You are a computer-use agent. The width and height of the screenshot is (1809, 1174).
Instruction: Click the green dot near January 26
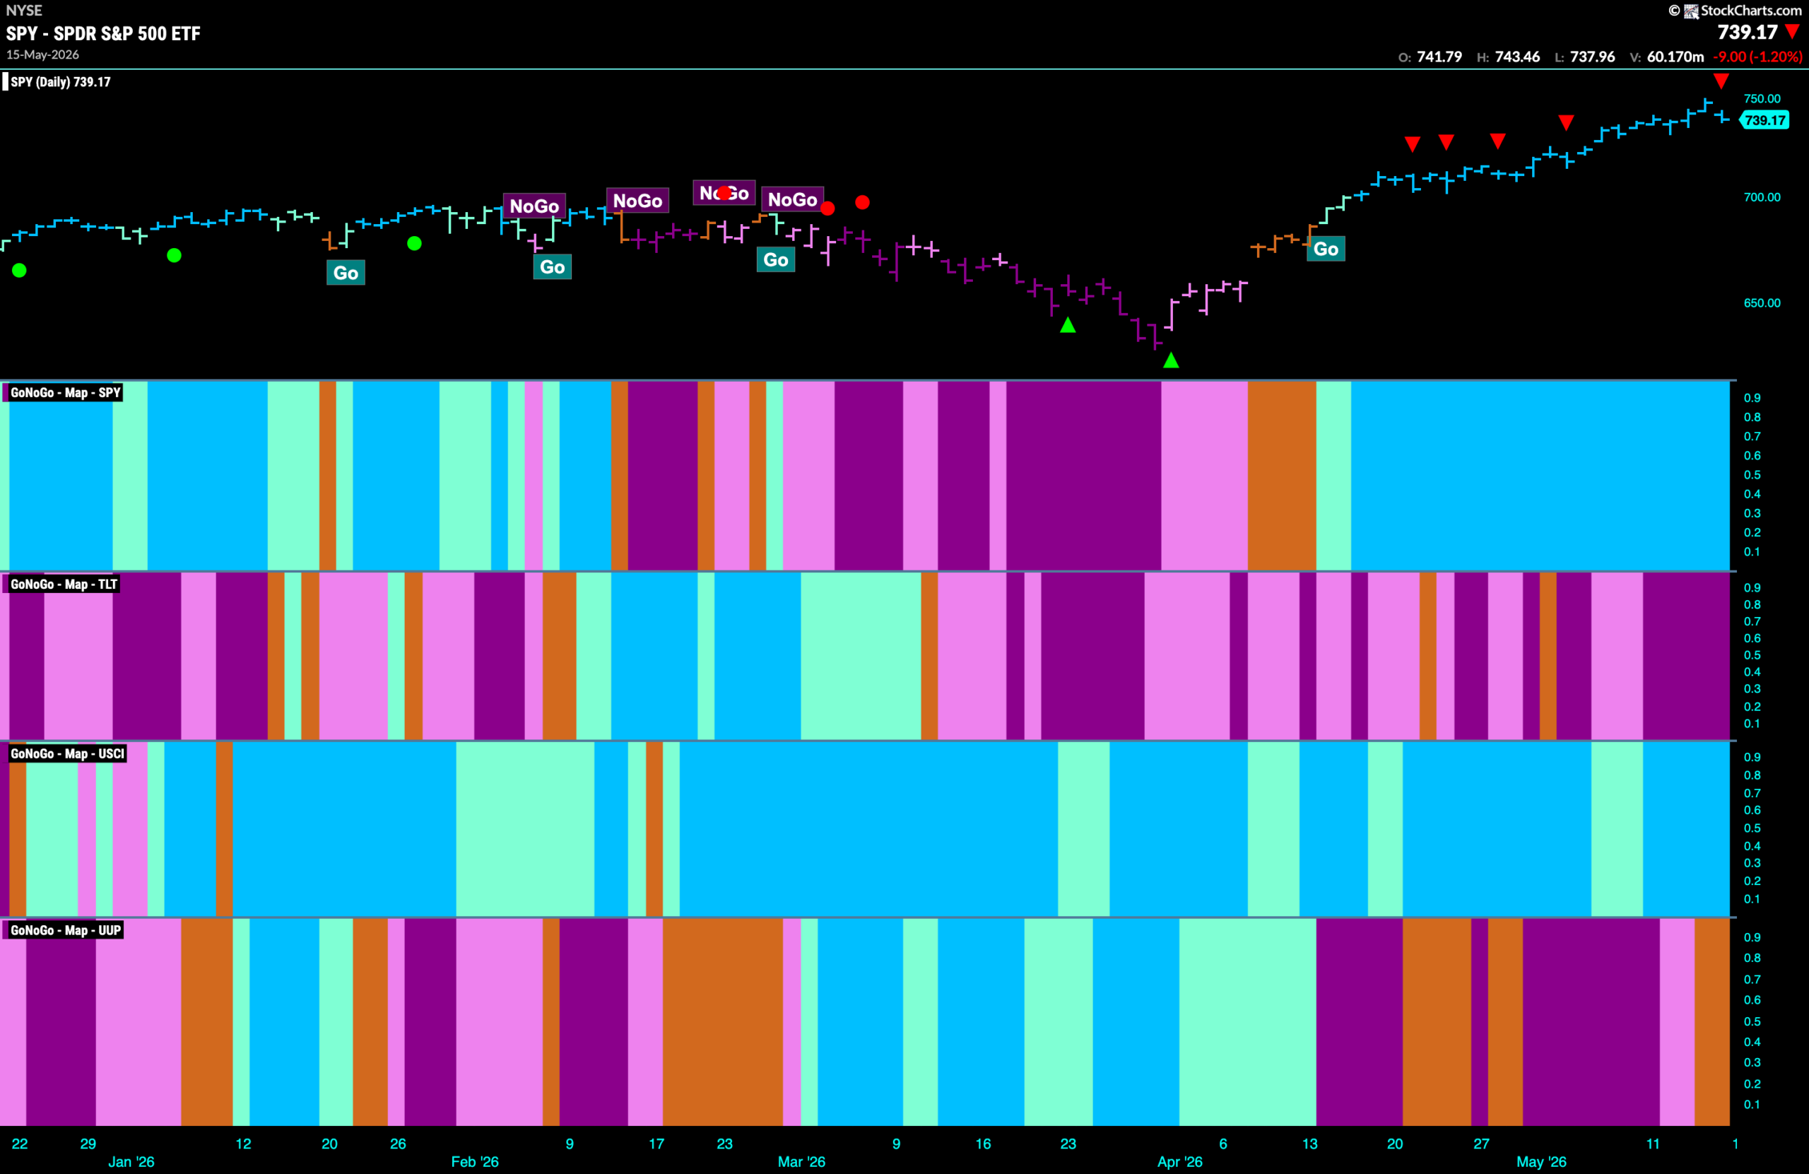pyautogui.click(x=414, y=243)
